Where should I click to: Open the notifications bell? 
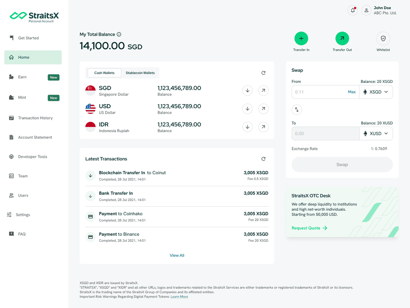pyautogui.click(x=353, y=10)
